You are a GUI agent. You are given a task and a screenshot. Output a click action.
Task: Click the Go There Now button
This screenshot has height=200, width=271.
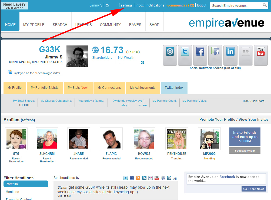[253, 189]
